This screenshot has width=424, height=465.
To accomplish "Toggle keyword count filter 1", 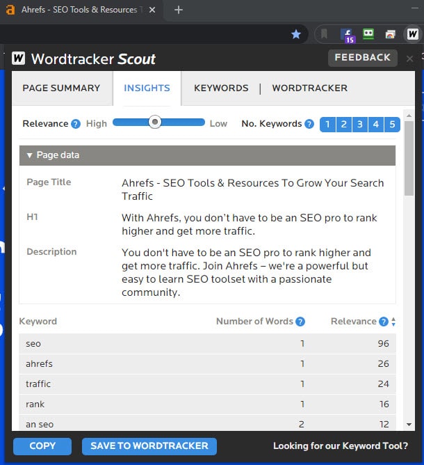I will click(x=328, y=125).
